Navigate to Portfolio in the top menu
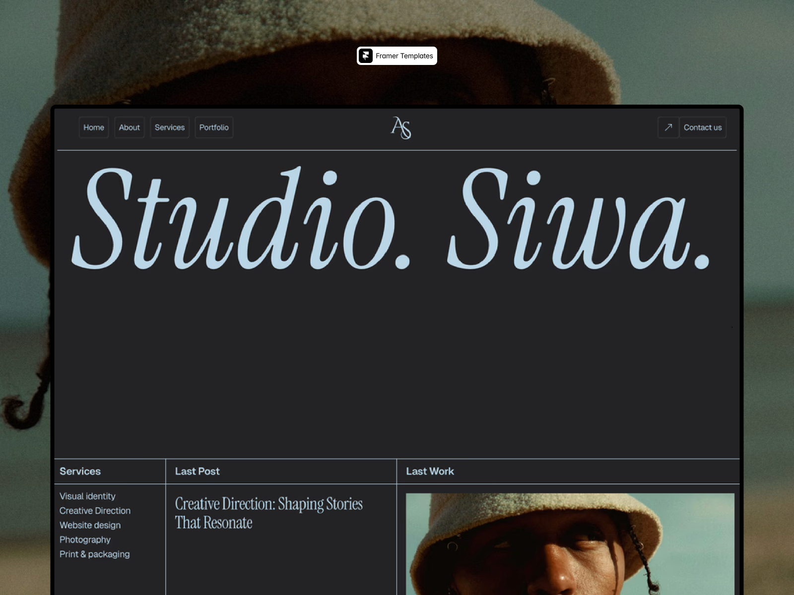 214,127
